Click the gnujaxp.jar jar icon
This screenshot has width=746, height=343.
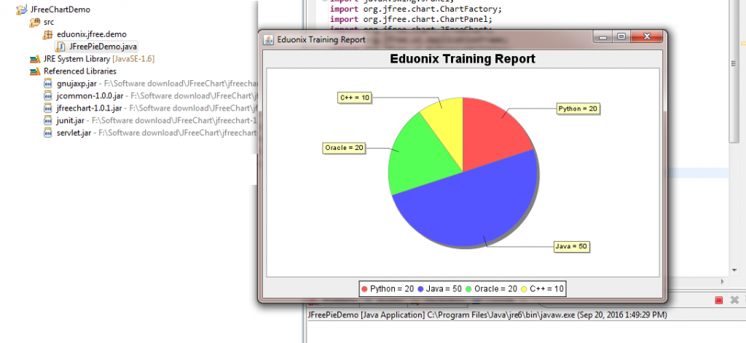47,83
